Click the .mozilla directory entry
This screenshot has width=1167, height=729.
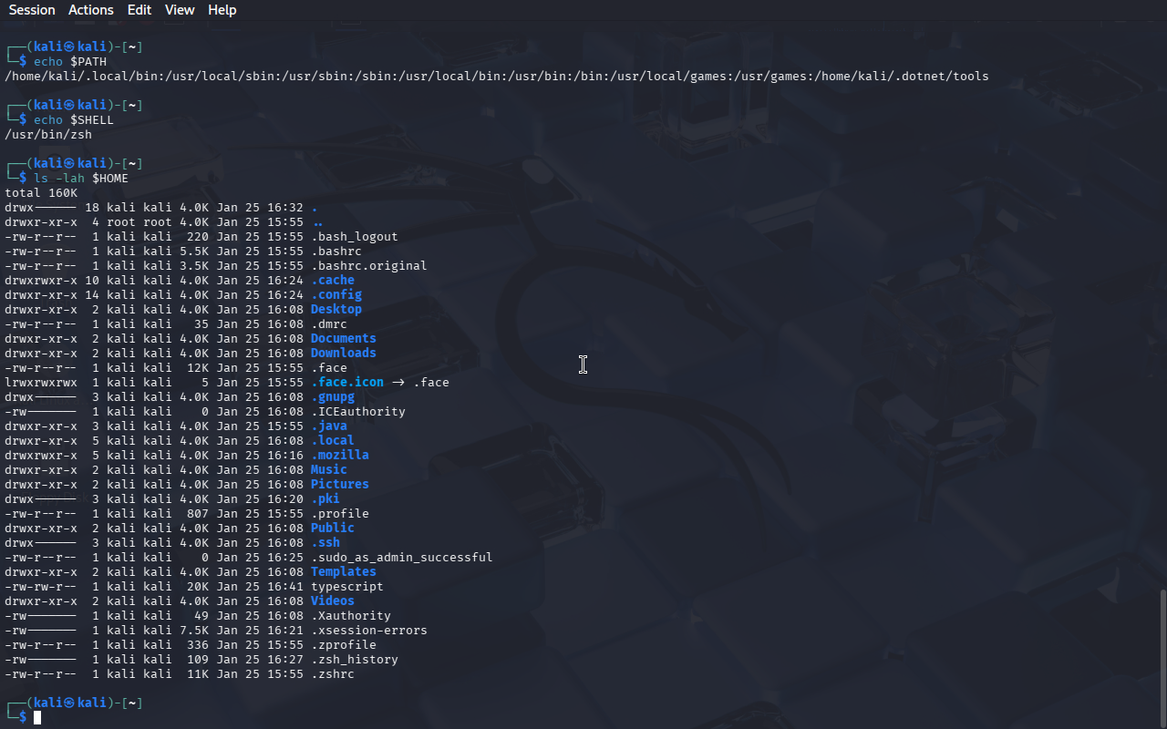339,456
